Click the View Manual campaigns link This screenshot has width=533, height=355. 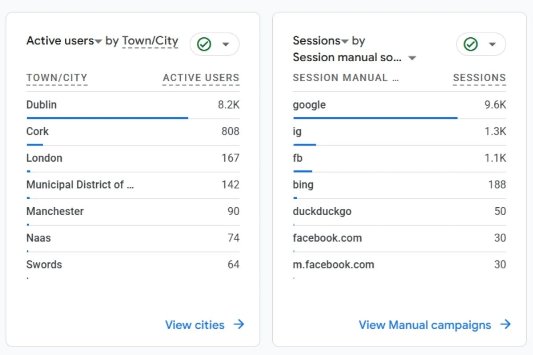(x=425, y=325)
